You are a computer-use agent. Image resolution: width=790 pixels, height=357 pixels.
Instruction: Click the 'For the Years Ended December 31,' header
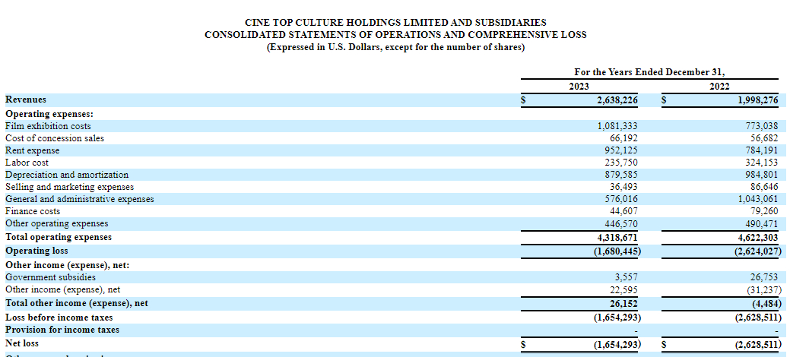click(649, 72)
